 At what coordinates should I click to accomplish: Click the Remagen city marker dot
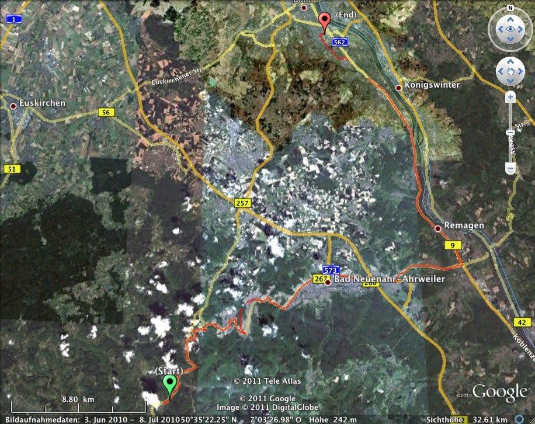tap(437, 228)
